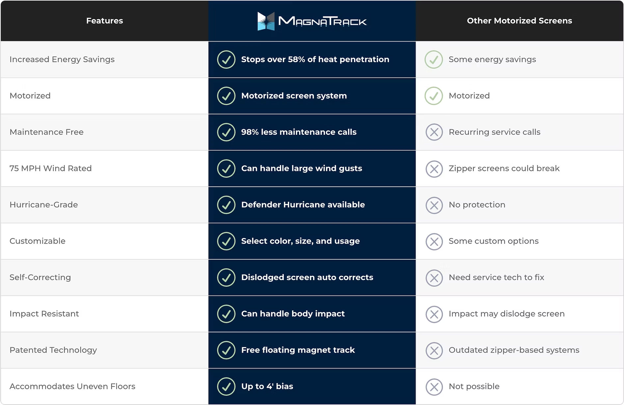Click X icon beside No protection
The width and height of the screenshot is (624, 405).
(434, 205)
